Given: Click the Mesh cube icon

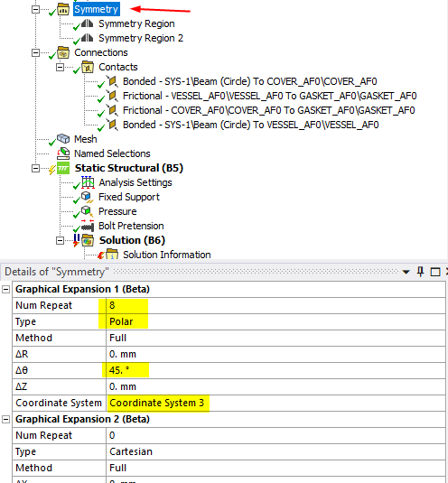Looking at the screenshot, I should pos(63,139).
